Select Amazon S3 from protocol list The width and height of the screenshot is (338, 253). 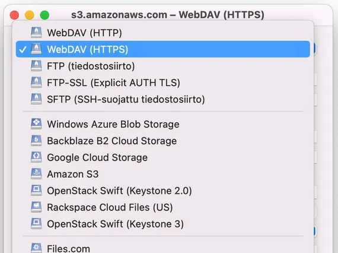click(163, 174)
